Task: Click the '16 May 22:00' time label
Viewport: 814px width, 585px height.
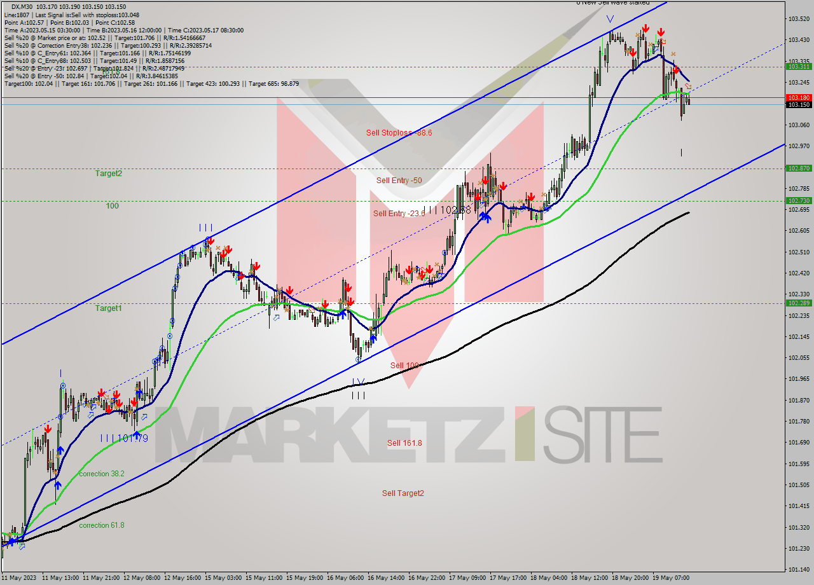Action: [426, 578]
